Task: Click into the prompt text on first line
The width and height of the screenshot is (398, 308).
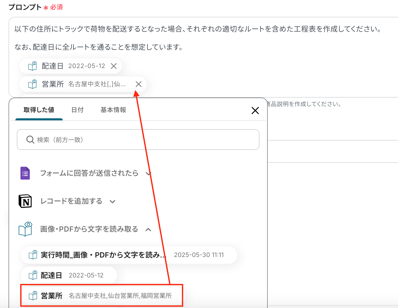Action: point(197,29)
